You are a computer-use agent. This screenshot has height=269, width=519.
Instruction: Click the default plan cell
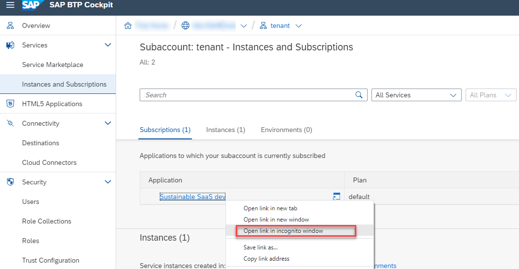pos(359,197)
